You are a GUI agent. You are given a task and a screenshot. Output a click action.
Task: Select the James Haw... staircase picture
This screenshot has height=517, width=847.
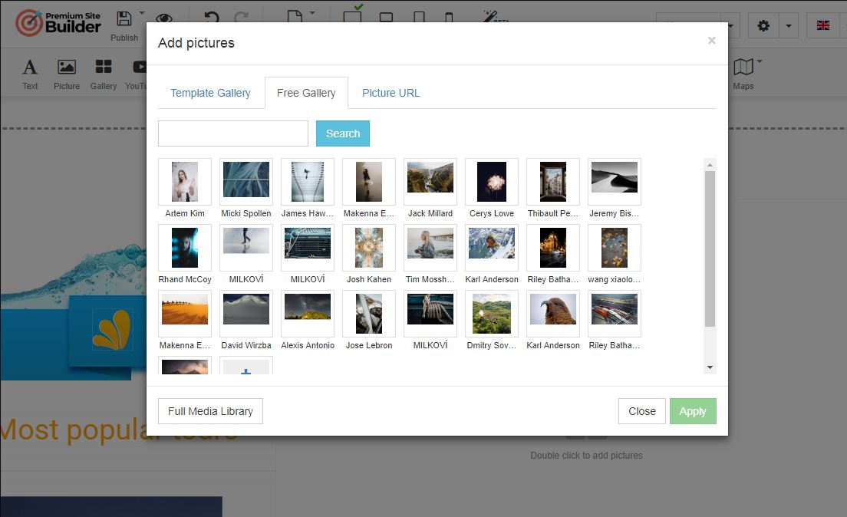coord(308,182)
